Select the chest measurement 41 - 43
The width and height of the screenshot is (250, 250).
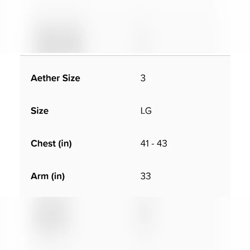[154, 144]
